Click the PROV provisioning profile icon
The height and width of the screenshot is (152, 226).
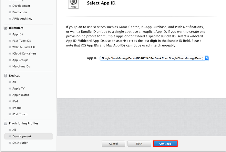pyautogui.click(x=73, y=4)
